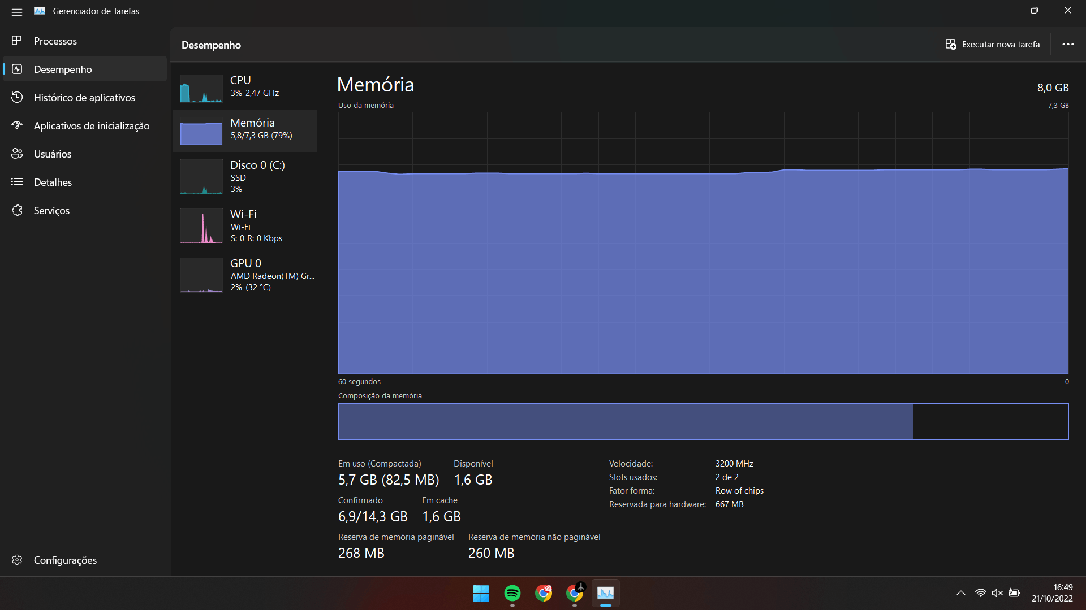
Task: Click the Aplicativos de inicialização icon
Action: click(x=17, y=125)
